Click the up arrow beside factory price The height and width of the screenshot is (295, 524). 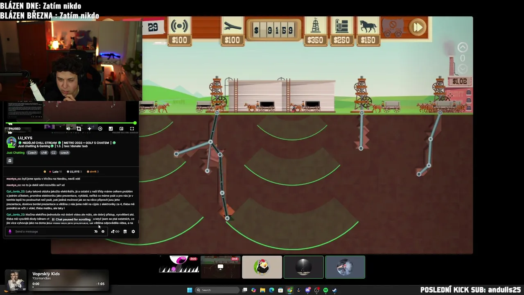pyautogui.click(x=463, y=48)
